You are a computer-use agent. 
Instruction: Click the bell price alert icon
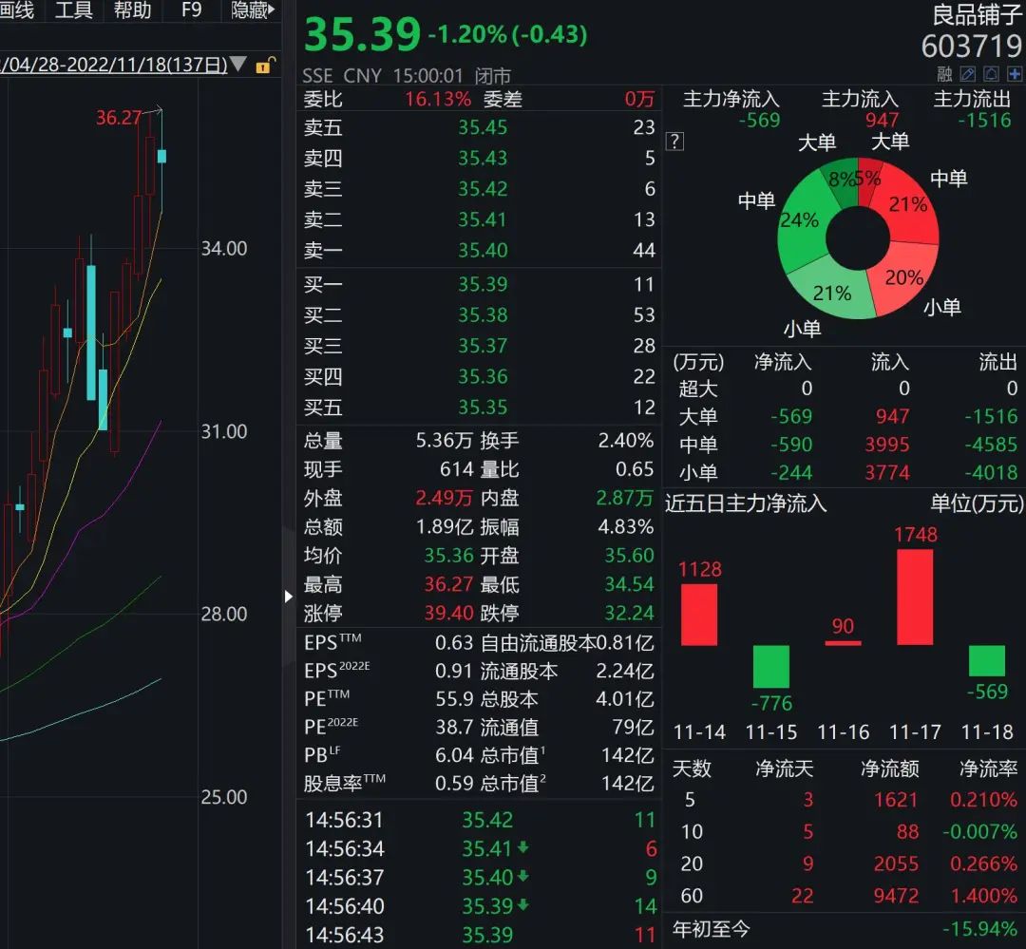pyautogui.click(x=991, y=73)
